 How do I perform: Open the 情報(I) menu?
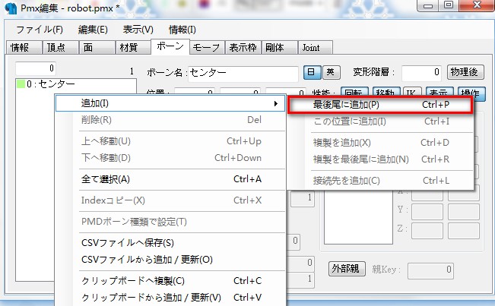182,30
